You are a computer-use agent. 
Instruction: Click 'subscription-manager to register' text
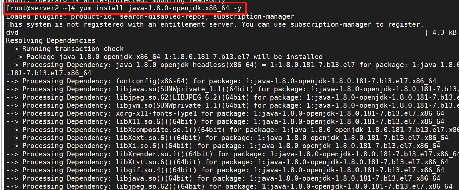coord(357,24)
